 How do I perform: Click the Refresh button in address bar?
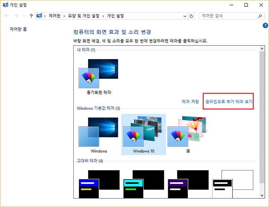191,16
